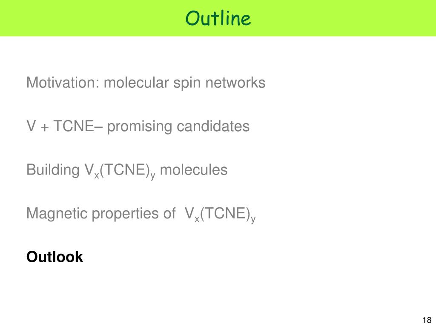The height and width of the screenshot is (327, 436).
Task: Click the word "molecules"
Action: [x=194, y=169]
